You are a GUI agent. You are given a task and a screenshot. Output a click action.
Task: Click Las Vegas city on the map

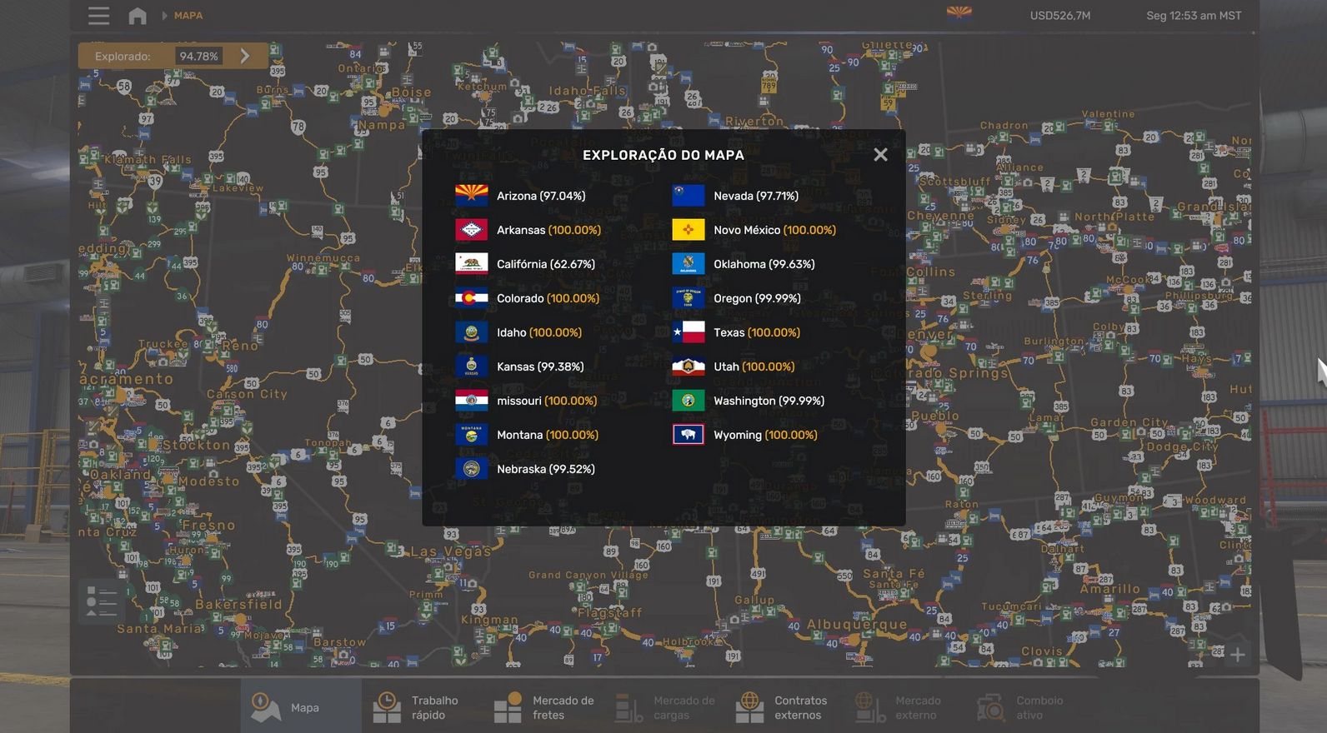450,551
